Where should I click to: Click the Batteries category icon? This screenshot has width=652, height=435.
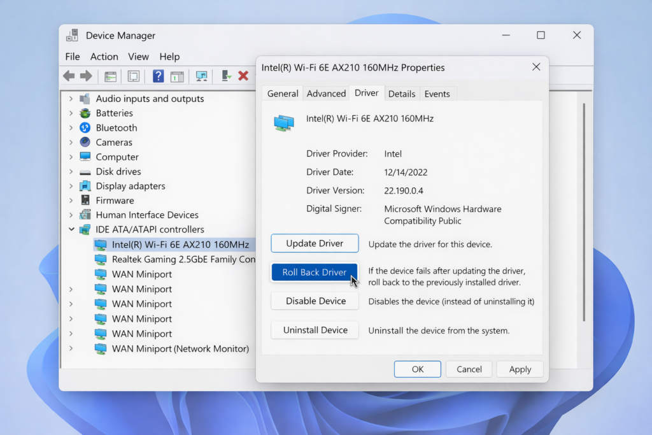pos(85,113)
